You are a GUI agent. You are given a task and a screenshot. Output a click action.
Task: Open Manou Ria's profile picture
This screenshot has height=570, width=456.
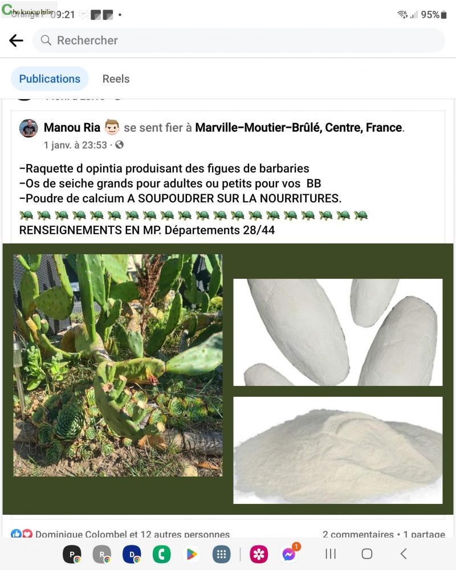tap(28, 128)
